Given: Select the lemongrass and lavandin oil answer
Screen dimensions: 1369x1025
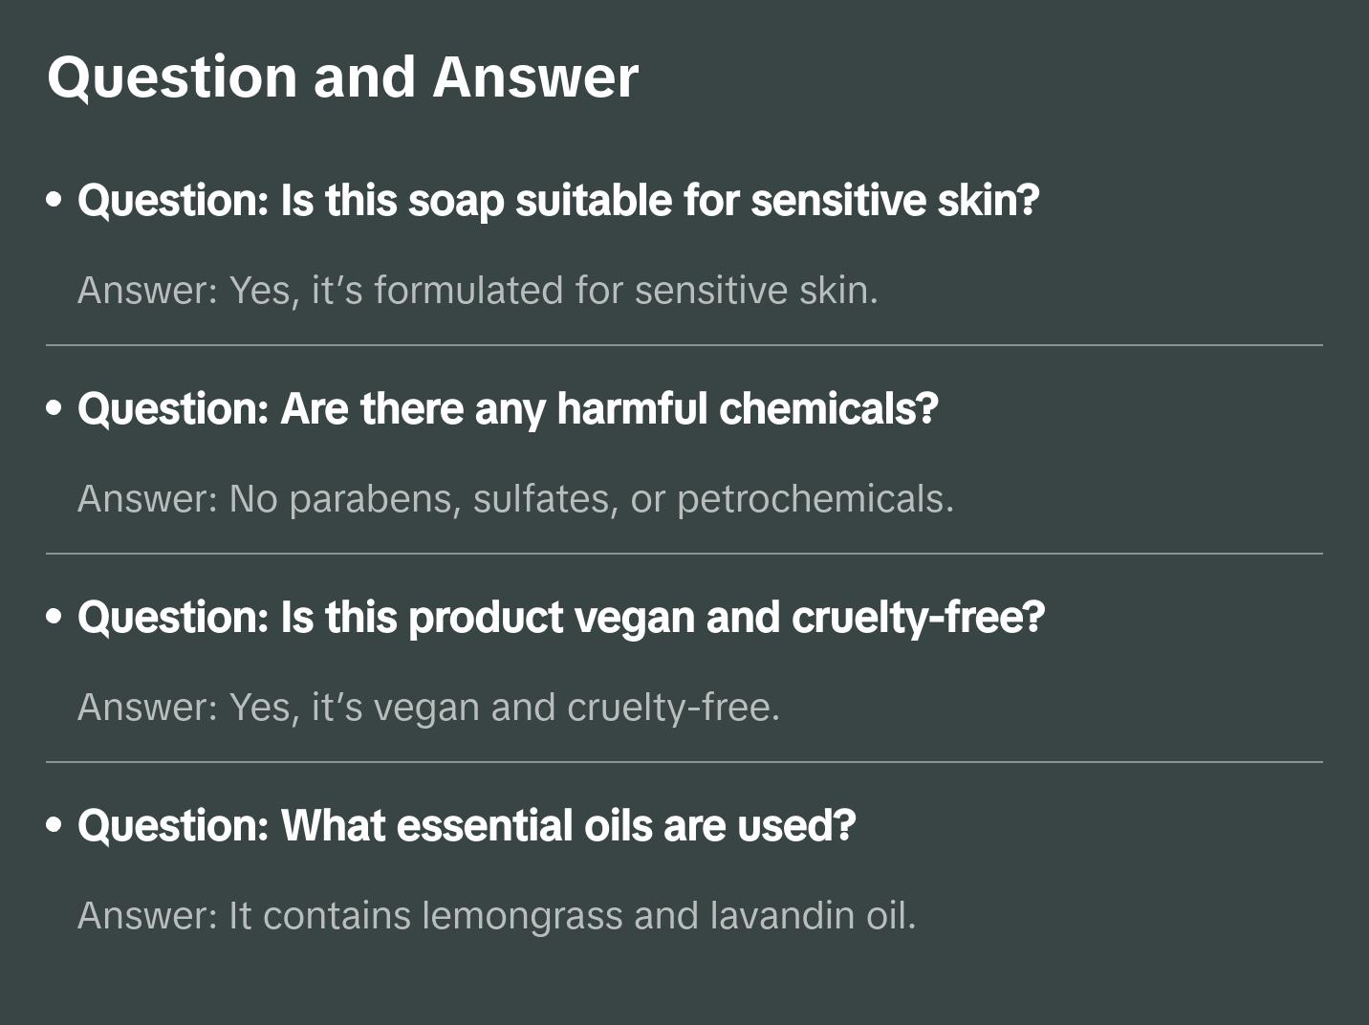Looking at the screenshot, I should [x=496, y=916].
